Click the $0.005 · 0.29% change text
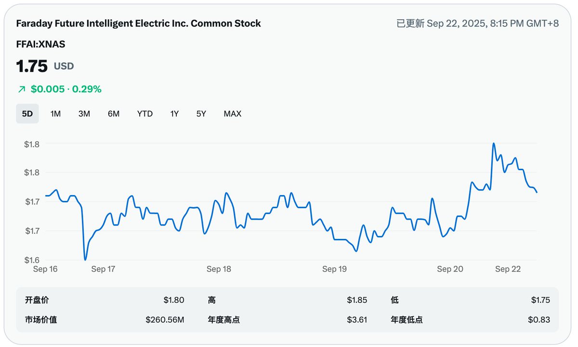Viewport: 578px width, 347px height. point(66,89)
